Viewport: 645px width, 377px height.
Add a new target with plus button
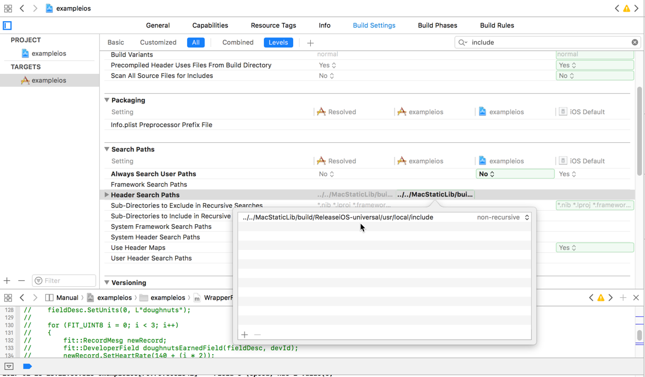click(6, 281)
